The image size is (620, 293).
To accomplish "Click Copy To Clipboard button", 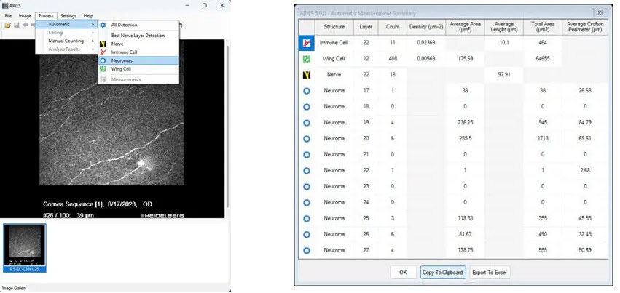I will point(443,272).
